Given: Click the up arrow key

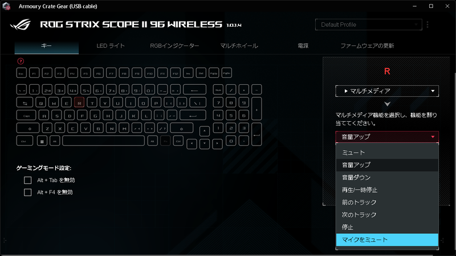Looking at the screenshot, I should pos(205,131).
